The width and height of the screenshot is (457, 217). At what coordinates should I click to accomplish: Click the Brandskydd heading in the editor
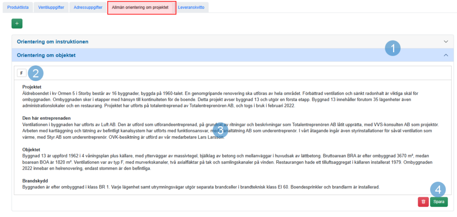(36, 181)
